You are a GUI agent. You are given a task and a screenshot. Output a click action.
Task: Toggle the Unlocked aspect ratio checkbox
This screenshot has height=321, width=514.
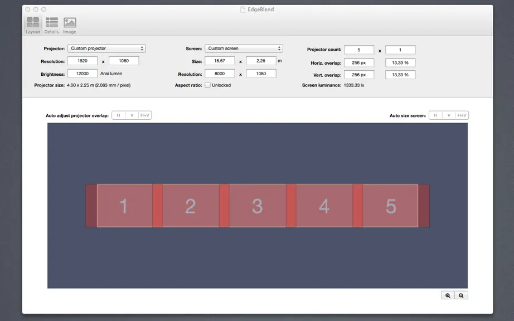tap(207, 85)
